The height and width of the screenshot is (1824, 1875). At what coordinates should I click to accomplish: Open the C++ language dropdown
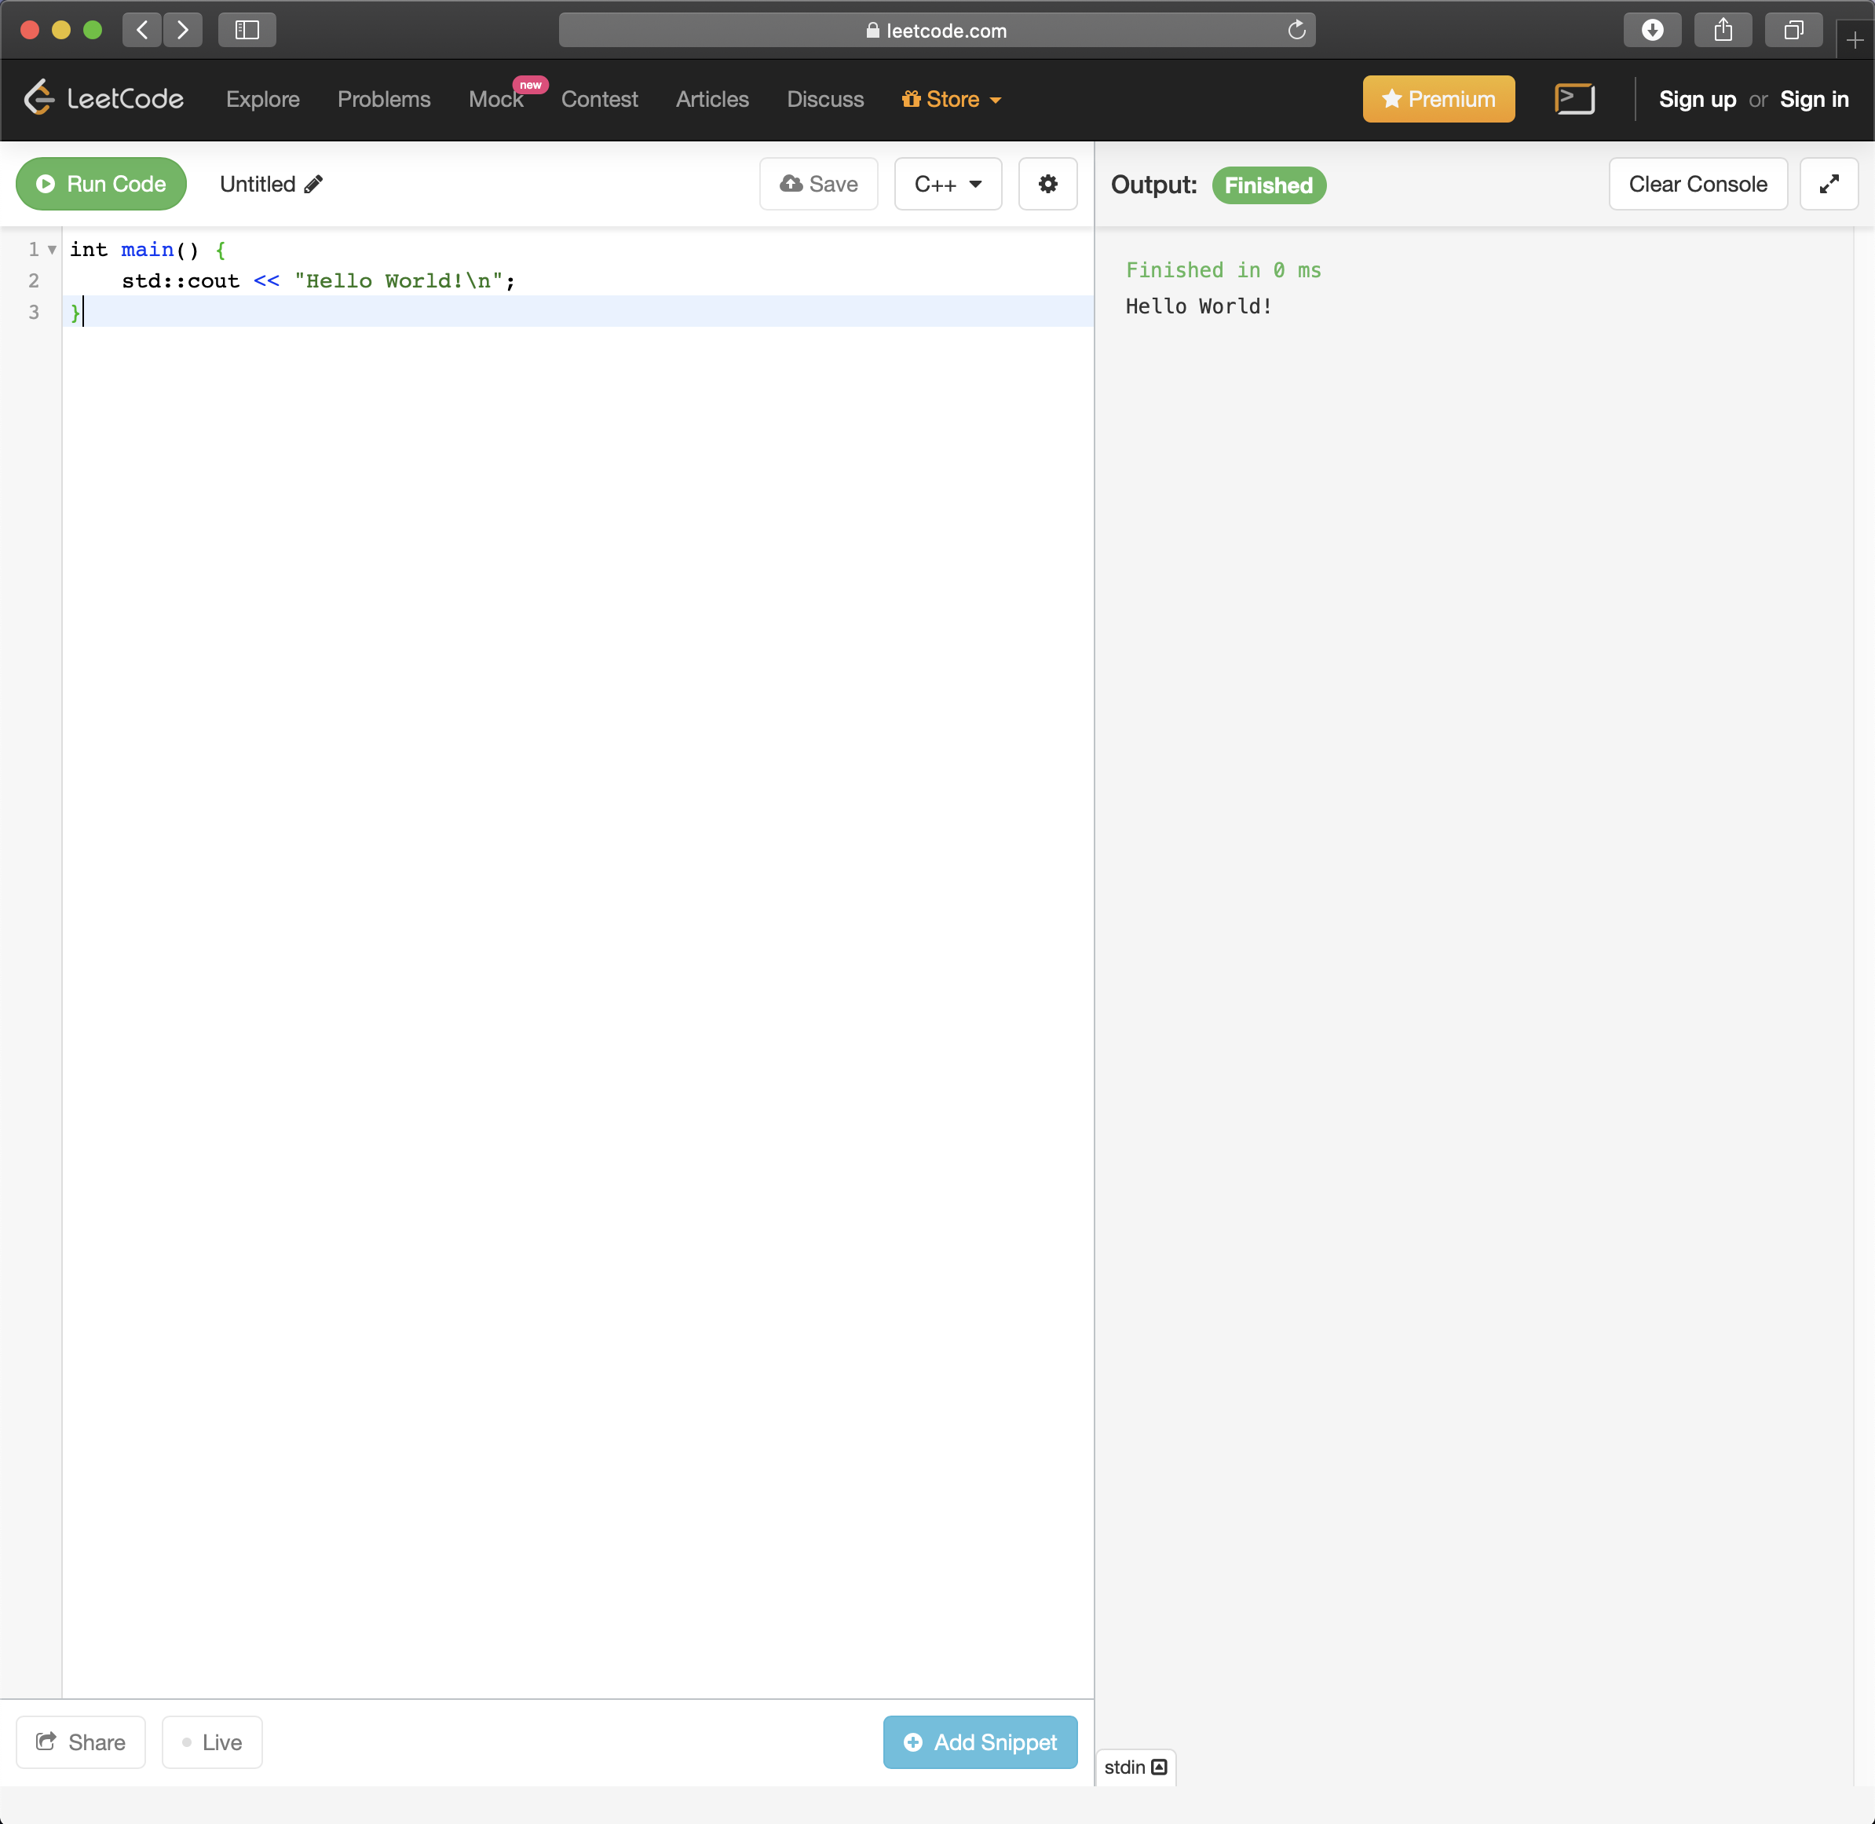coord(947,184)
